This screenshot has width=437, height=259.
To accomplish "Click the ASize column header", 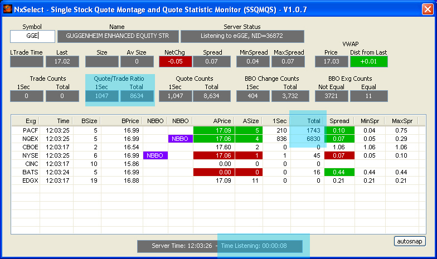I will click(x=249, y=121).
